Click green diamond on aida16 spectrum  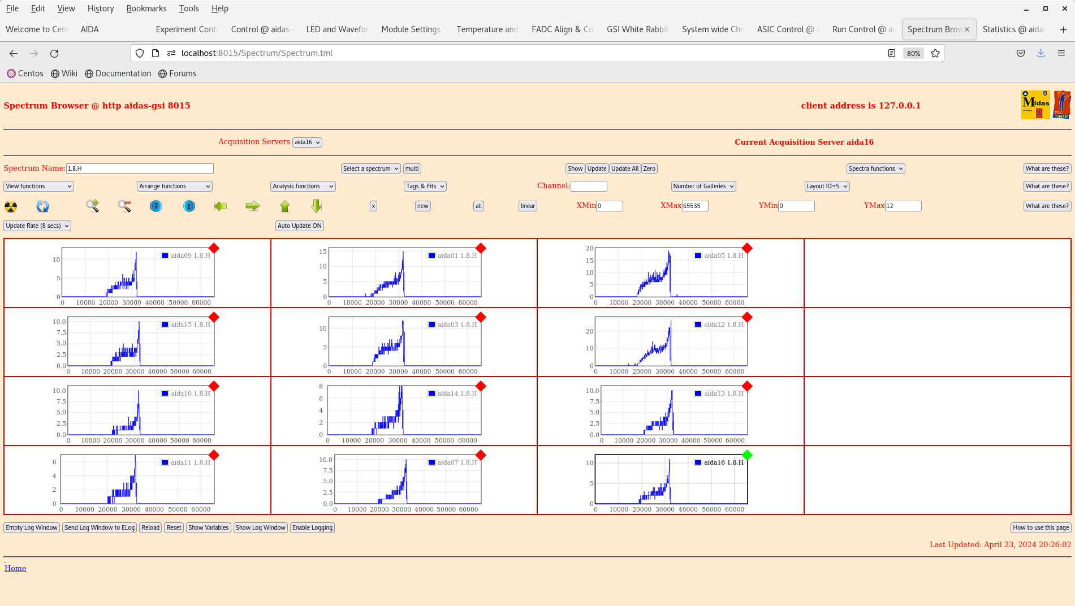[747, 455]
